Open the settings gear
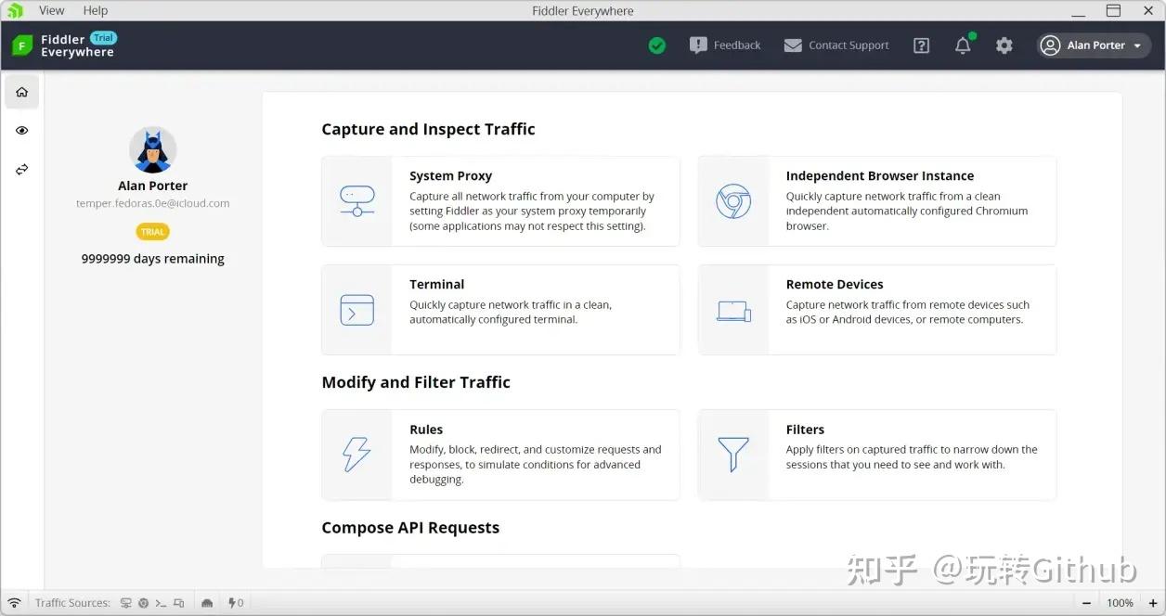 point(1004,45)
